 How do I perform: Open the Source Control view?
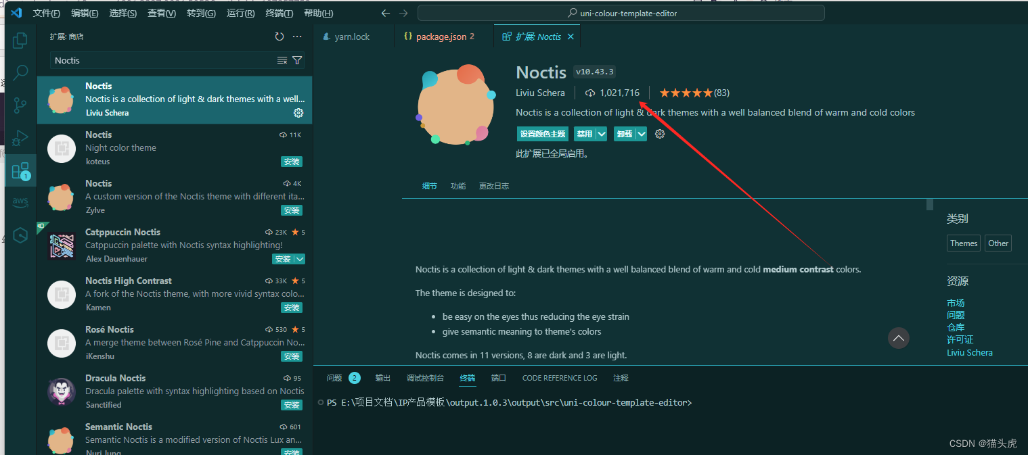(x=20, y=105)
